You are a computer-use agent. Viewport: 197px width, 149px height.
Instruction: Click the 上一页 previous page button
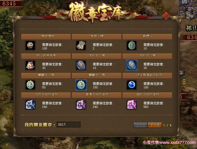point(140,125)
